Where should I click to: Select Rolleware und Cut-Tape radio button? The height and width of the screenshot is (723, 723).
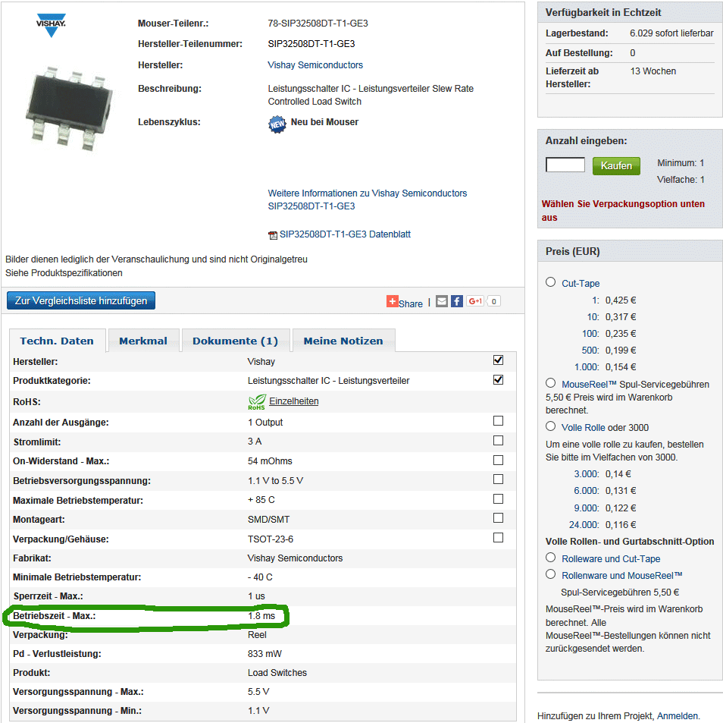tap(550, 558)
